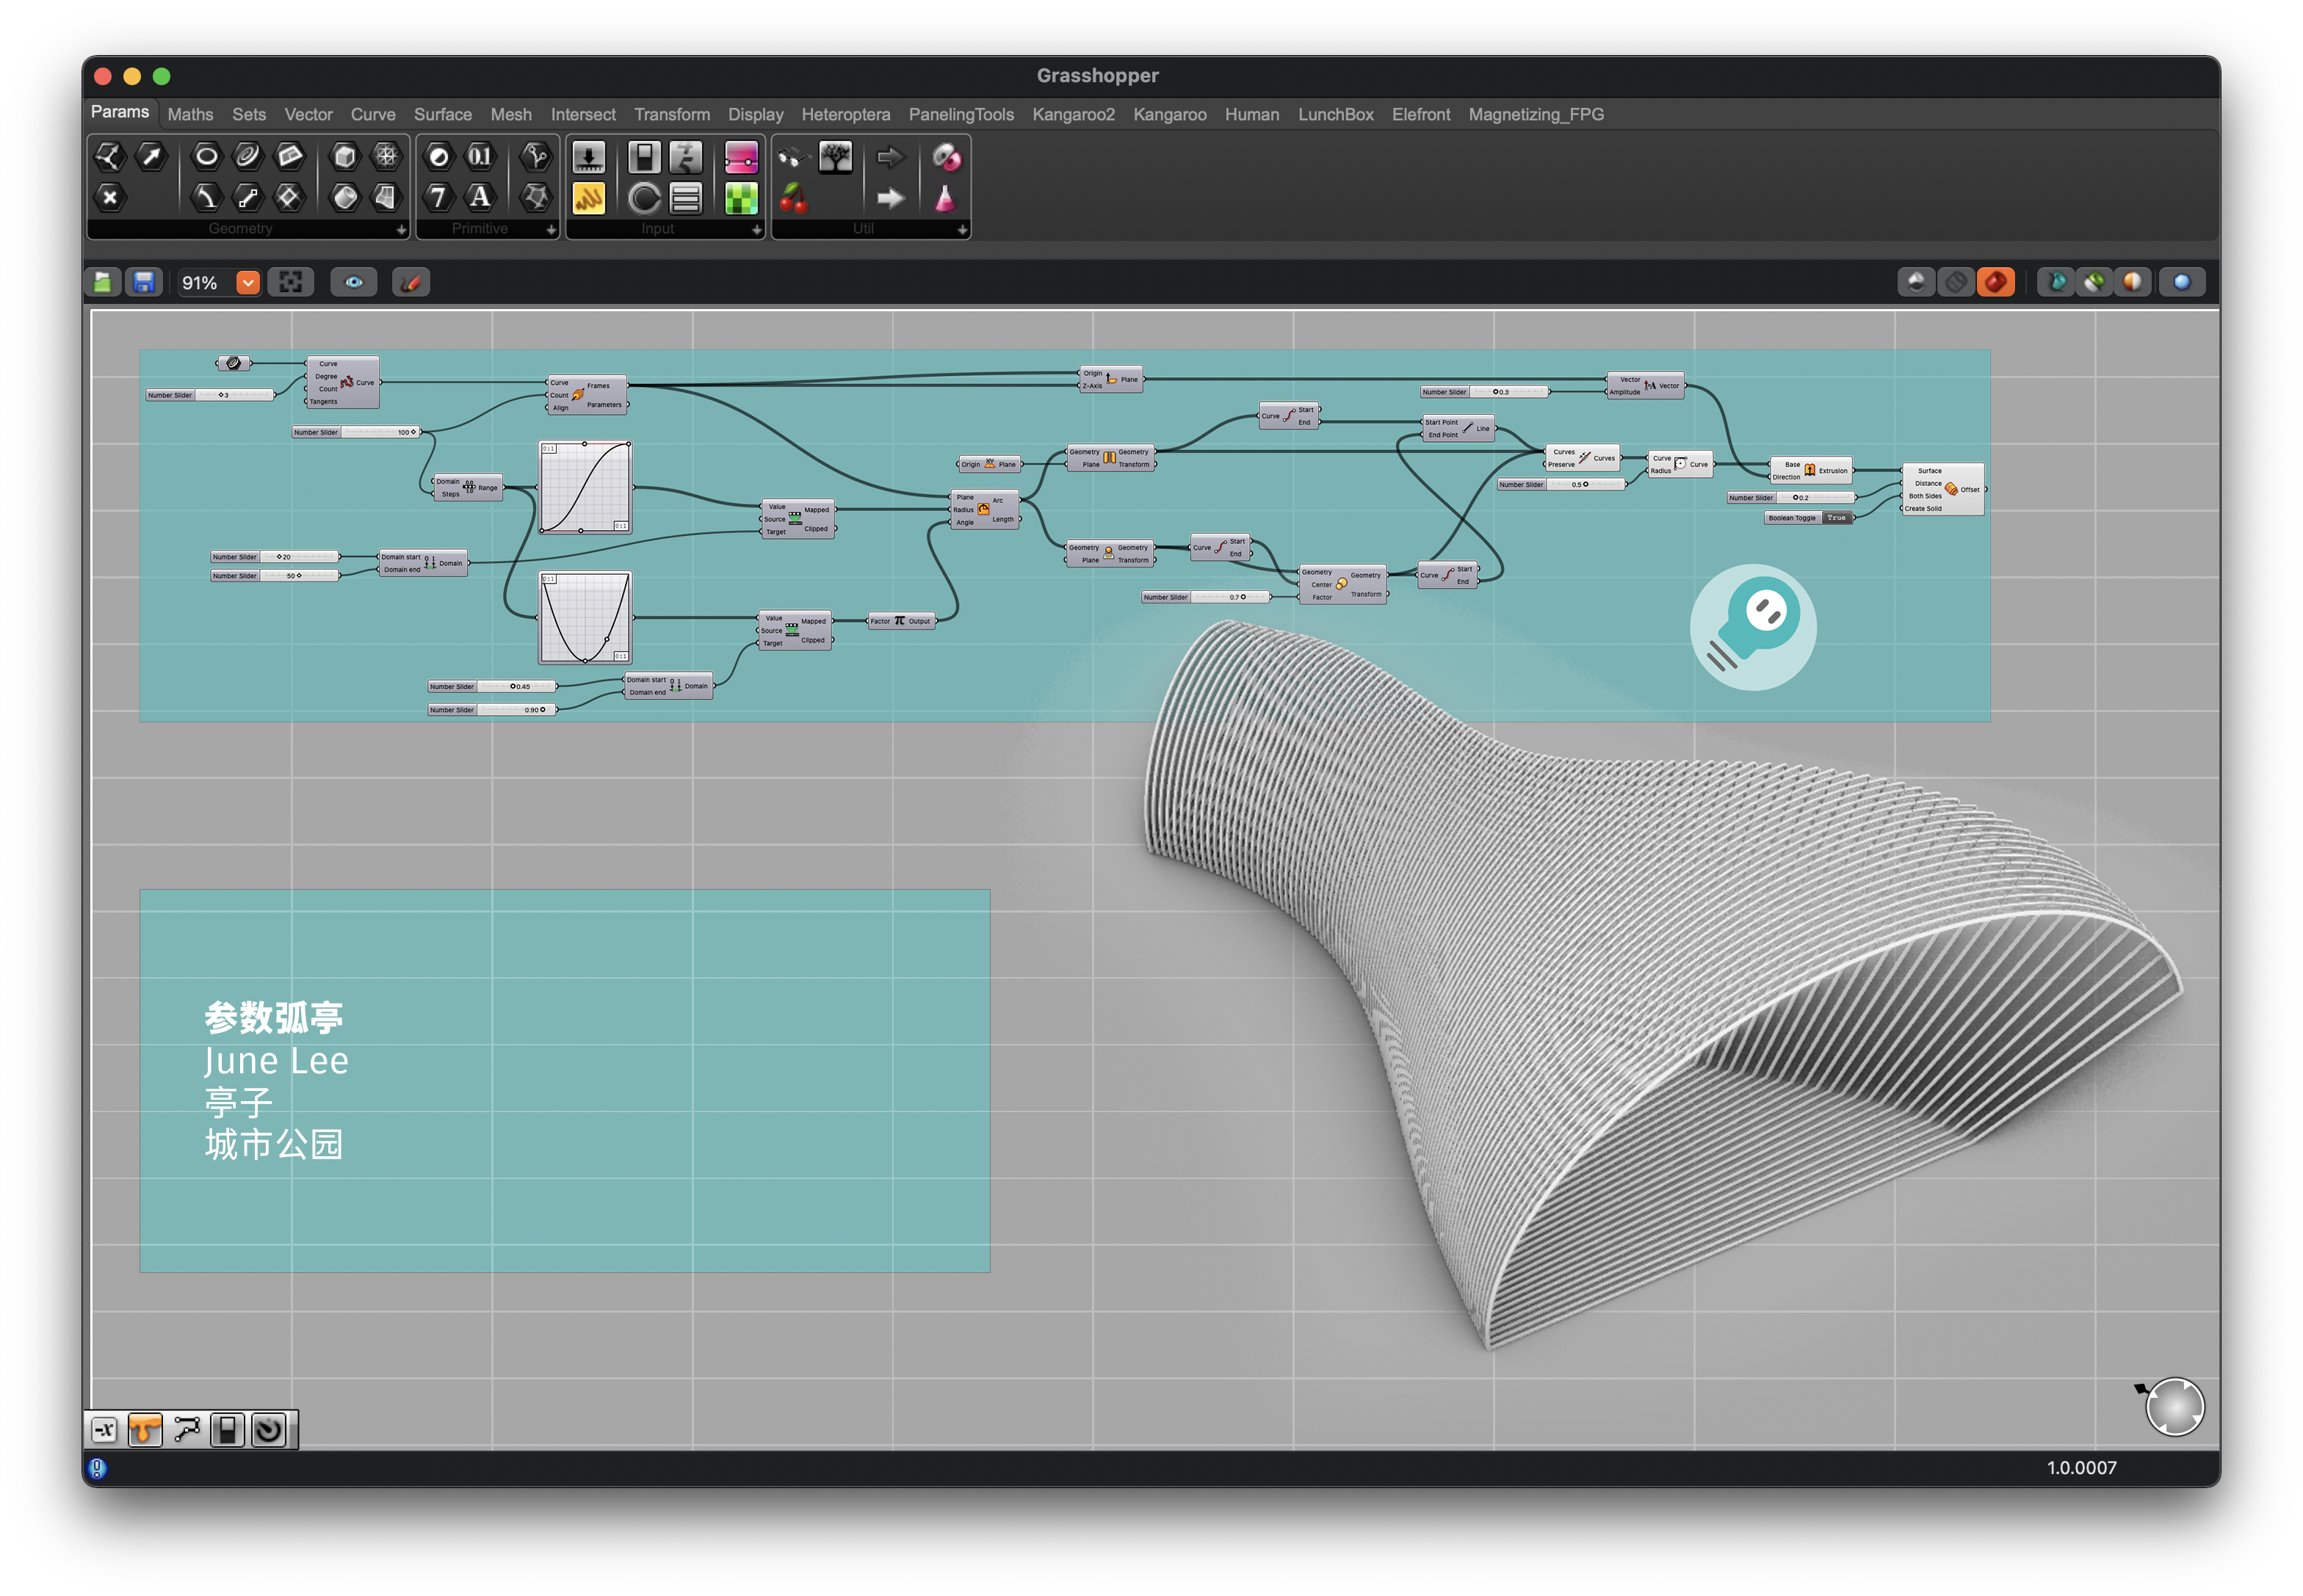Open the zoom percentage dropdown
This screenshot has height=1596, width=2303.
pos(247,283)
